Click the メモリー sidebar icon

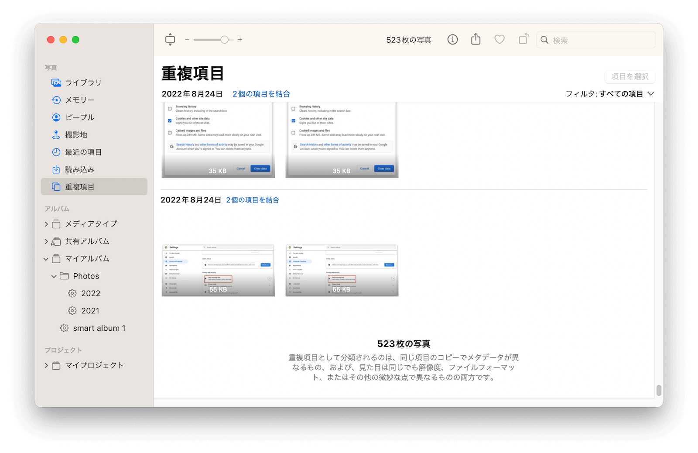pyautogui.click(x=56, y=100)
